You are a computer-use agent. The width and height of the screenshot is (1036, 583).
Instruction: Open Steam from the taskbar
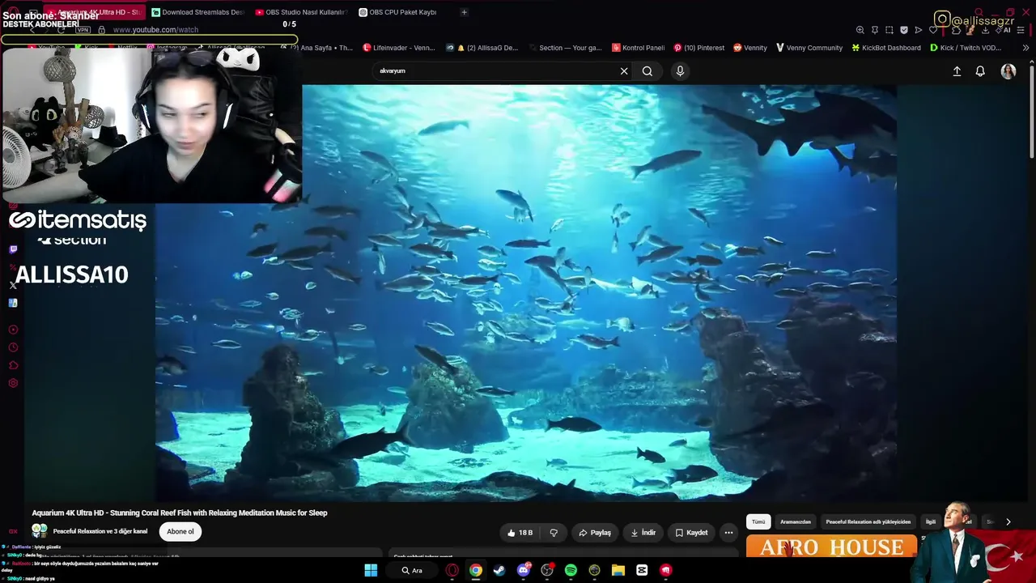point(499,570)
